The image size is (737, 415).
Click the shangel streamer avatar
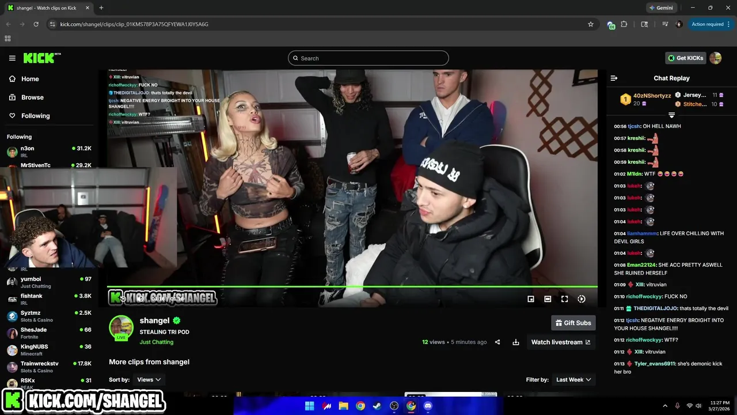click(121, 327)
